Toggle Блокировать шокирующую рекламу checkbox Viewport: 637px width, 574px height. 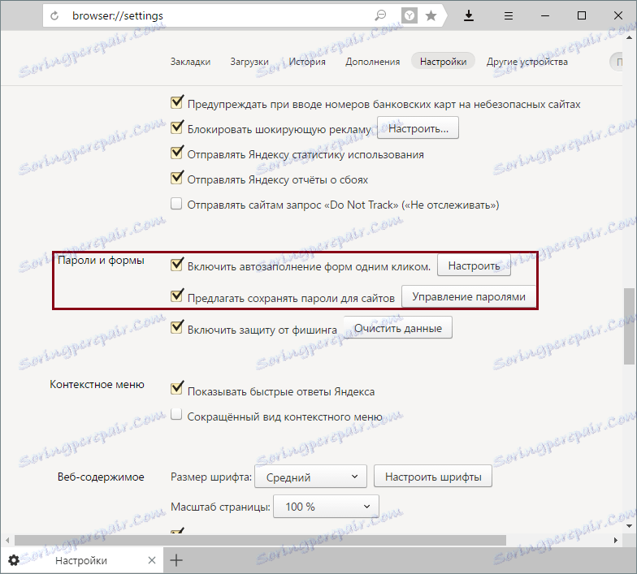(177, 127)
